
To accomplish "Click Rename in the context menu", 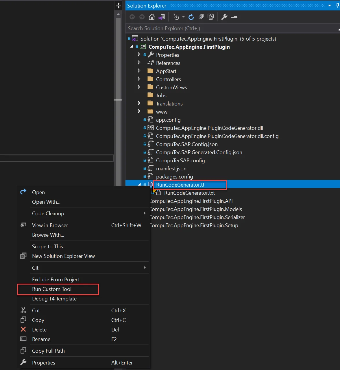I will [41, 339].
